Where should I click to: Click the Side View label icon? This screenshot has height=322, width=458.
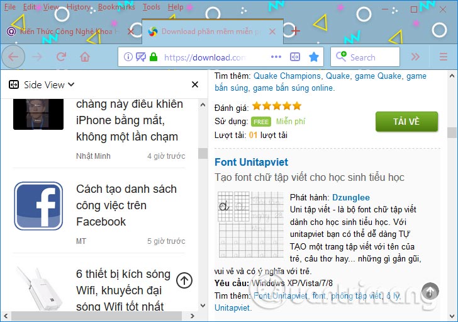pos(14,84)
